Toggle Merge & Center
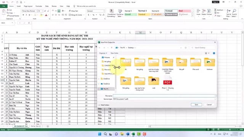This screenshot has width=244, height=137. click(75, 15)
